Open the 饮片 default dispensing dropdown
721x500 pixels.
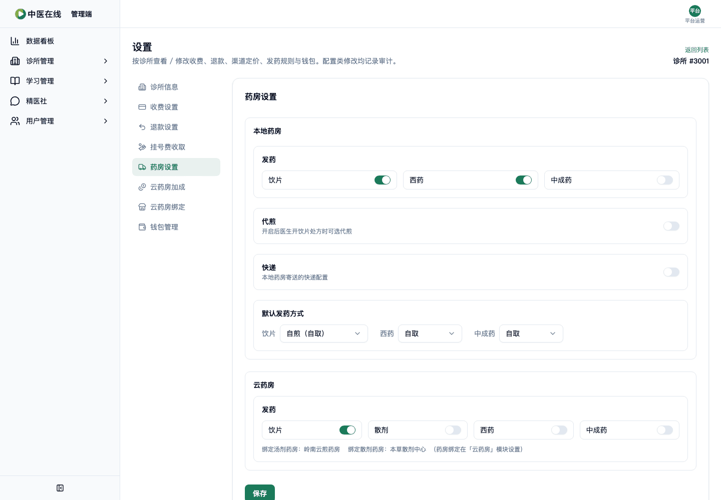coord(324,333)
